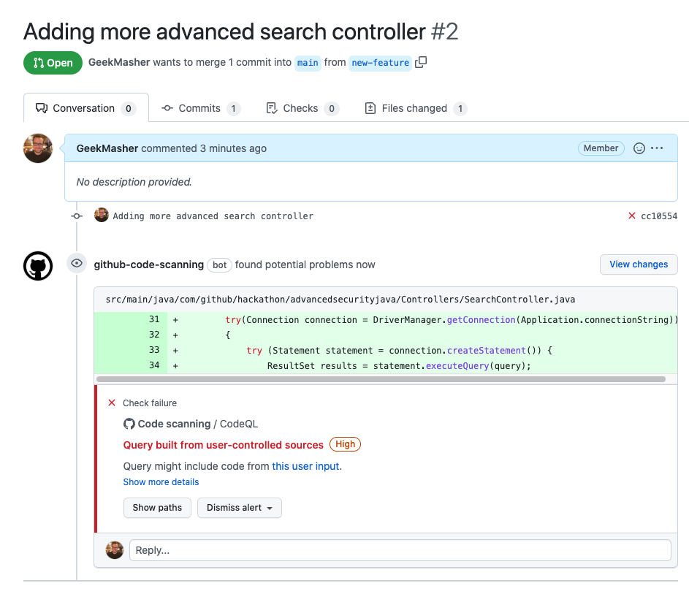Click the red X beside Check failure
The width and height of the screenshot is (689, 594).
click(112, 403)
